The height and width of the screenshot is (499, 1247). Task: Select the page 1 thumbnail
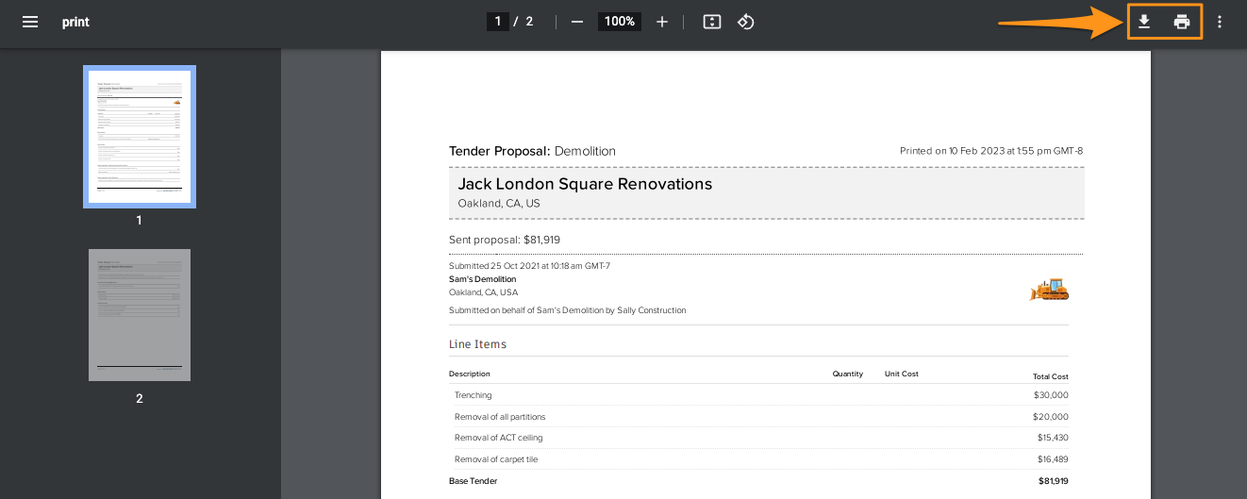(x=140, y=137)
